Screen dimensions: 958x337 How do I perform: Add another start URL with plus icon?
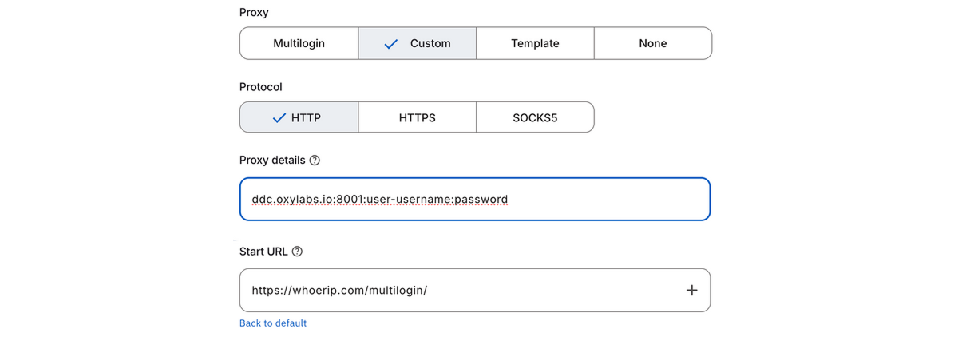pyautogui.click(x=691, y=290)
